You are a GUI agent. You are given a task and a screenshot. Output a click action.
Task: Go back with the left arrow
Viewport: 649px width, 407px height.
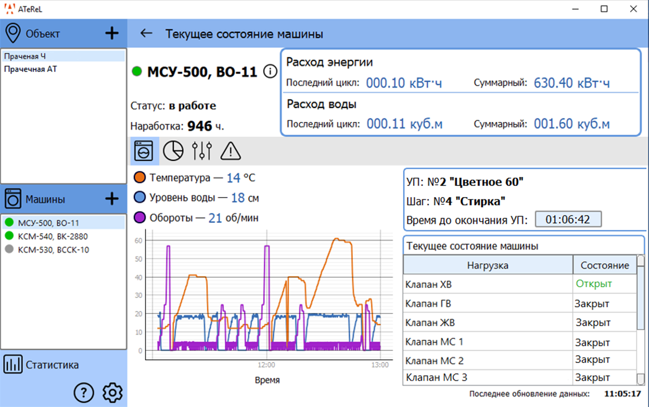pyautogui.click(x=146, y=33)
